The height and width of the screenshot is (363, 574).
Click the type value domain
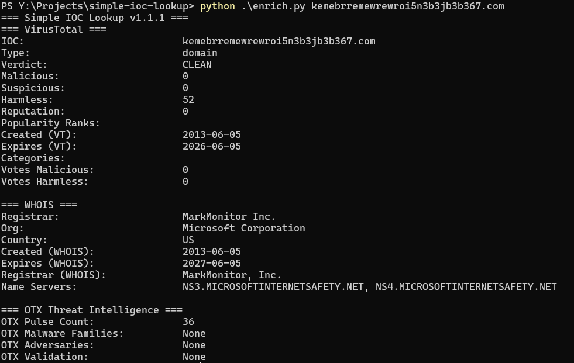(x=200, y=53)
